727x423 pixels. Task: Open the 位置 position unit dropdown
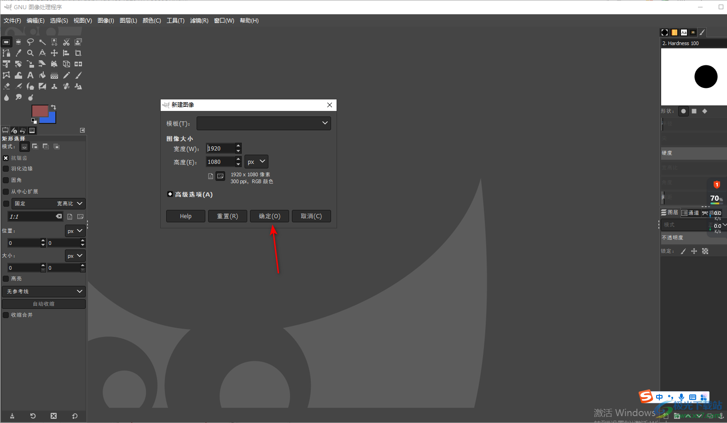pos(75,231)
